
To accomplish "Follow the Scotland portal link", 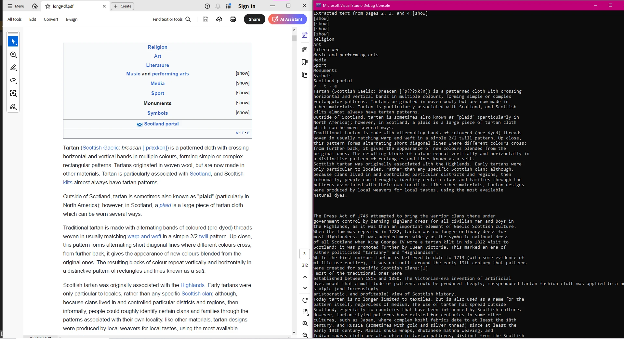I will pyautogui.click(x=161, y=124).
